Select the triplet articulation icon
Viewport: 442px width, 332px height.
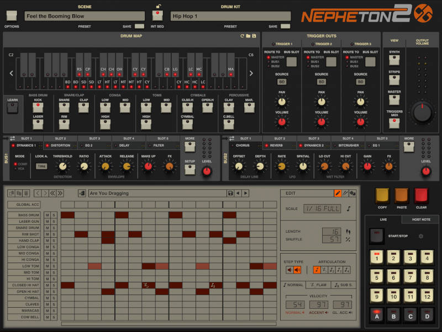click(340, 269)
